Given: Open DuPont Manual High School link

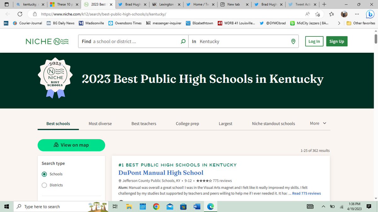Looking at the screenshot, I should click(161, 173).
